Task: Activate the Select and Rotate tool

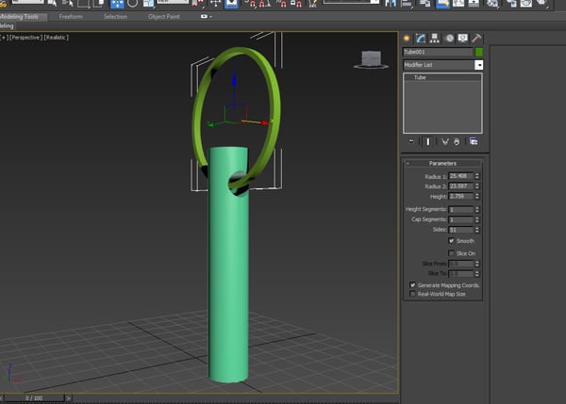Action: (x=132, y=4)
